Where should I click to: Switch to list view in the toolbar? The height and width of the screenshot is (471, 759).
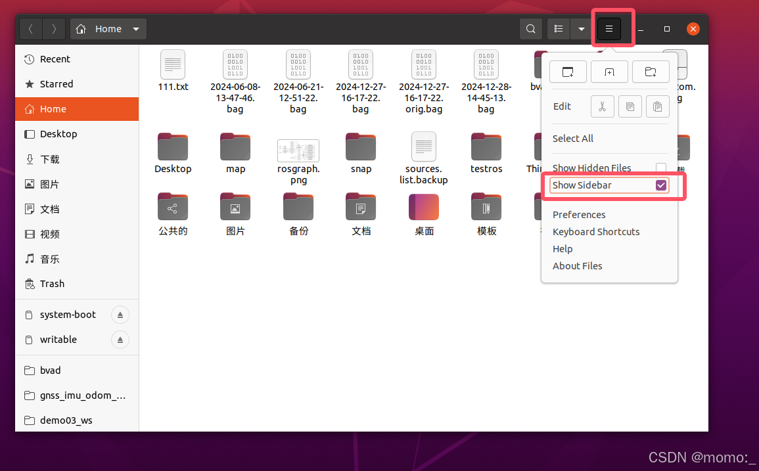[x=558, y=29]
